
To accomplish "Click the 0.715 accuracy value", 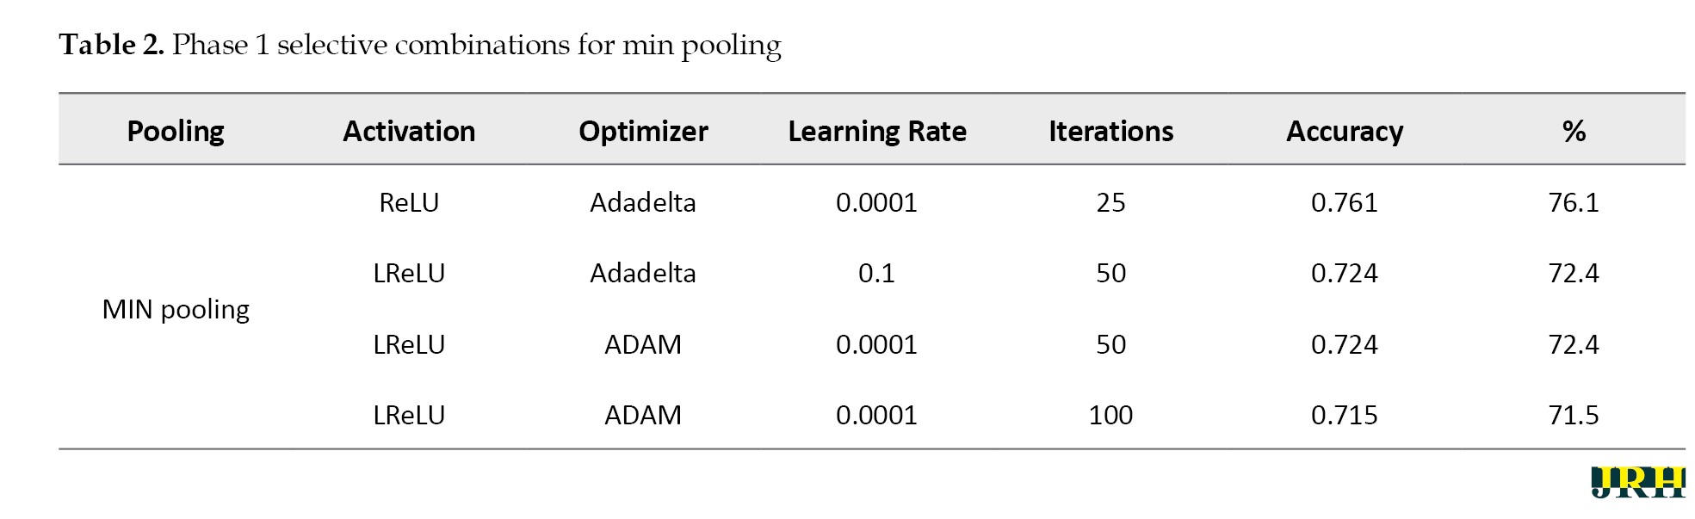I will tap(1345, 415).
